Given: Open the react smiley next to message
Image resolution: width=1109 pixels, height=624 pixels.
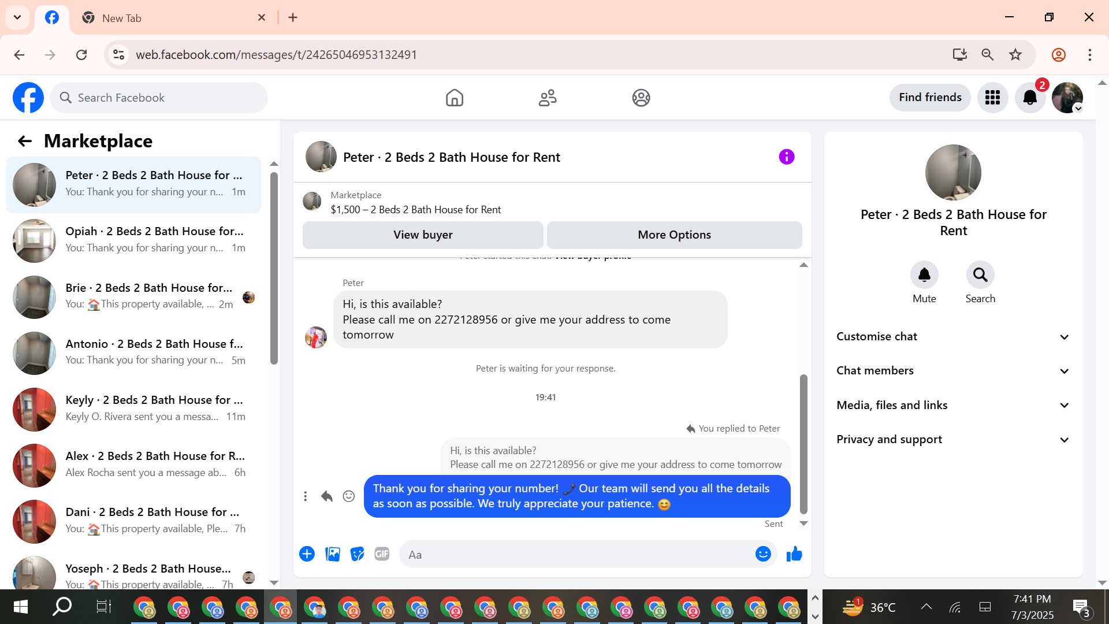Looking at the screenshot, I should 349,496.
